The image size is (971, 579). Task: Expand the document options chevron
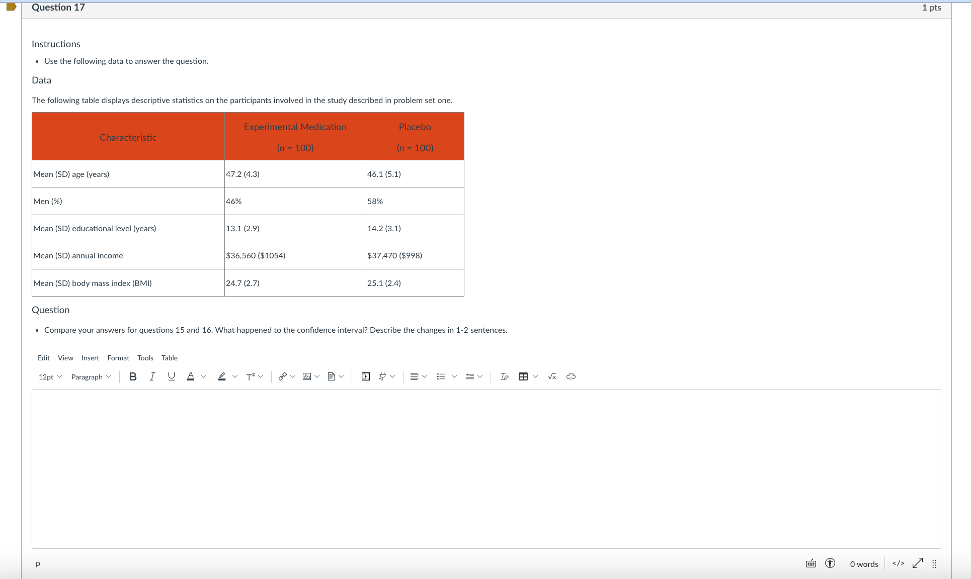pyautogui.click(x=341, y=376)
